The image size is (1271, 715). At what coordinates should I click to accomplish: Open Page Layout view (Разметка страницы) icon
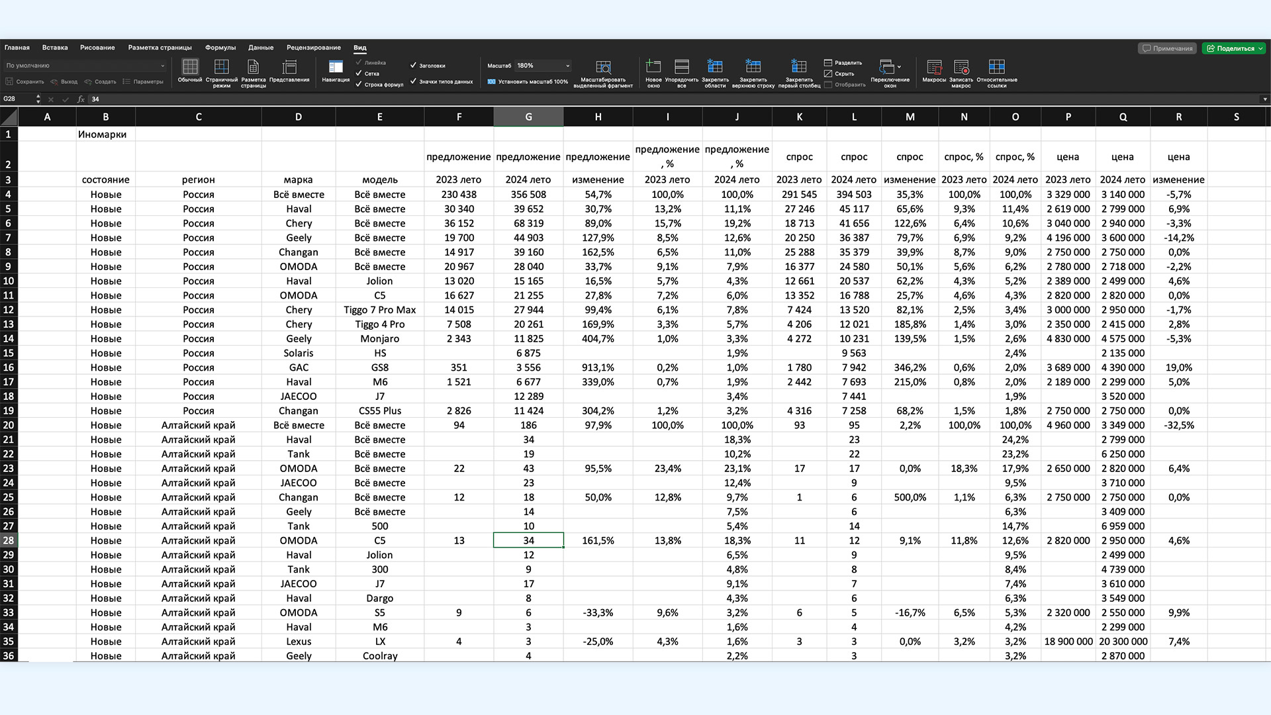[x=253, y=73]
